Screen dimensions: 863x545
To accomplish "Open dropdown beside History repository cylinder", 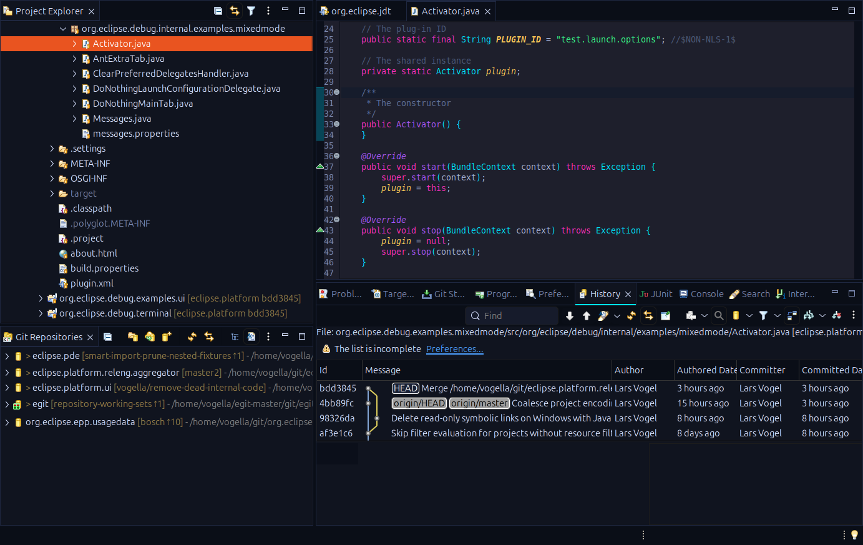I will [749, 316].
